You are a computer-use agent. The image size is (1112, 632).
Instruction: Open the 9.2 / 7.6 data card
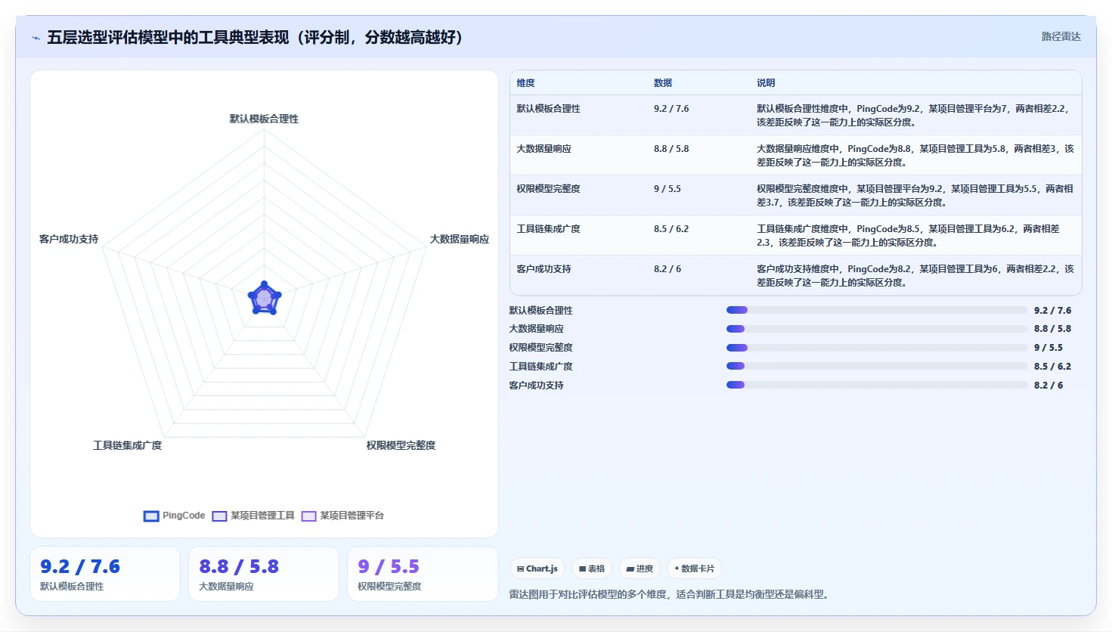coord(105,574)
